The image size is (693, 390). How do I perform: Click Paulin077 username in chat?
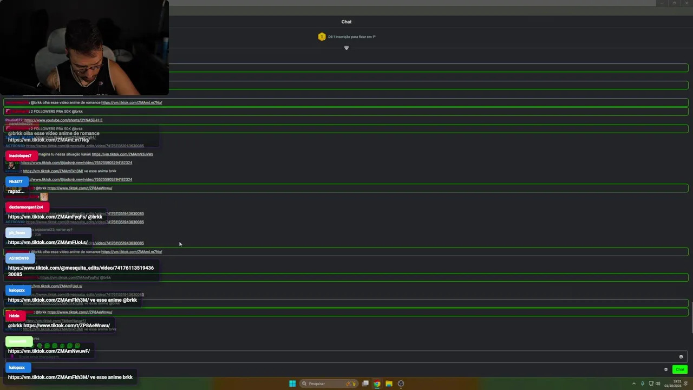coord(14,120)
